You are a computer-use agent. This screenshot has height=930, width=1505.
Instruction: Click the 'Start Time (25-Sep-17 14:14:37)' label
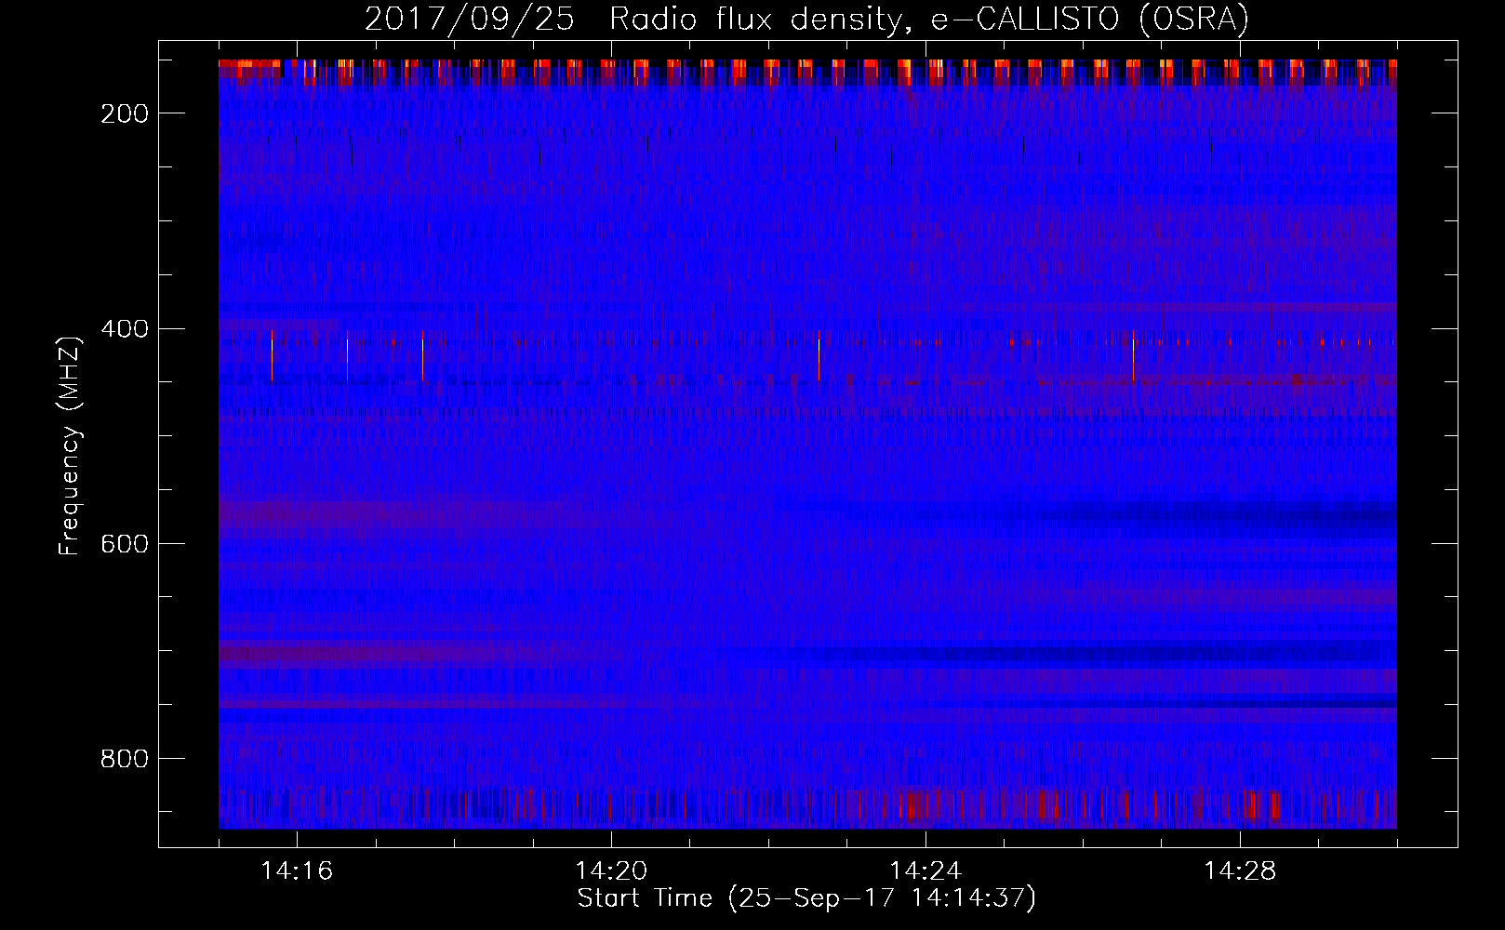click(806, 898)
